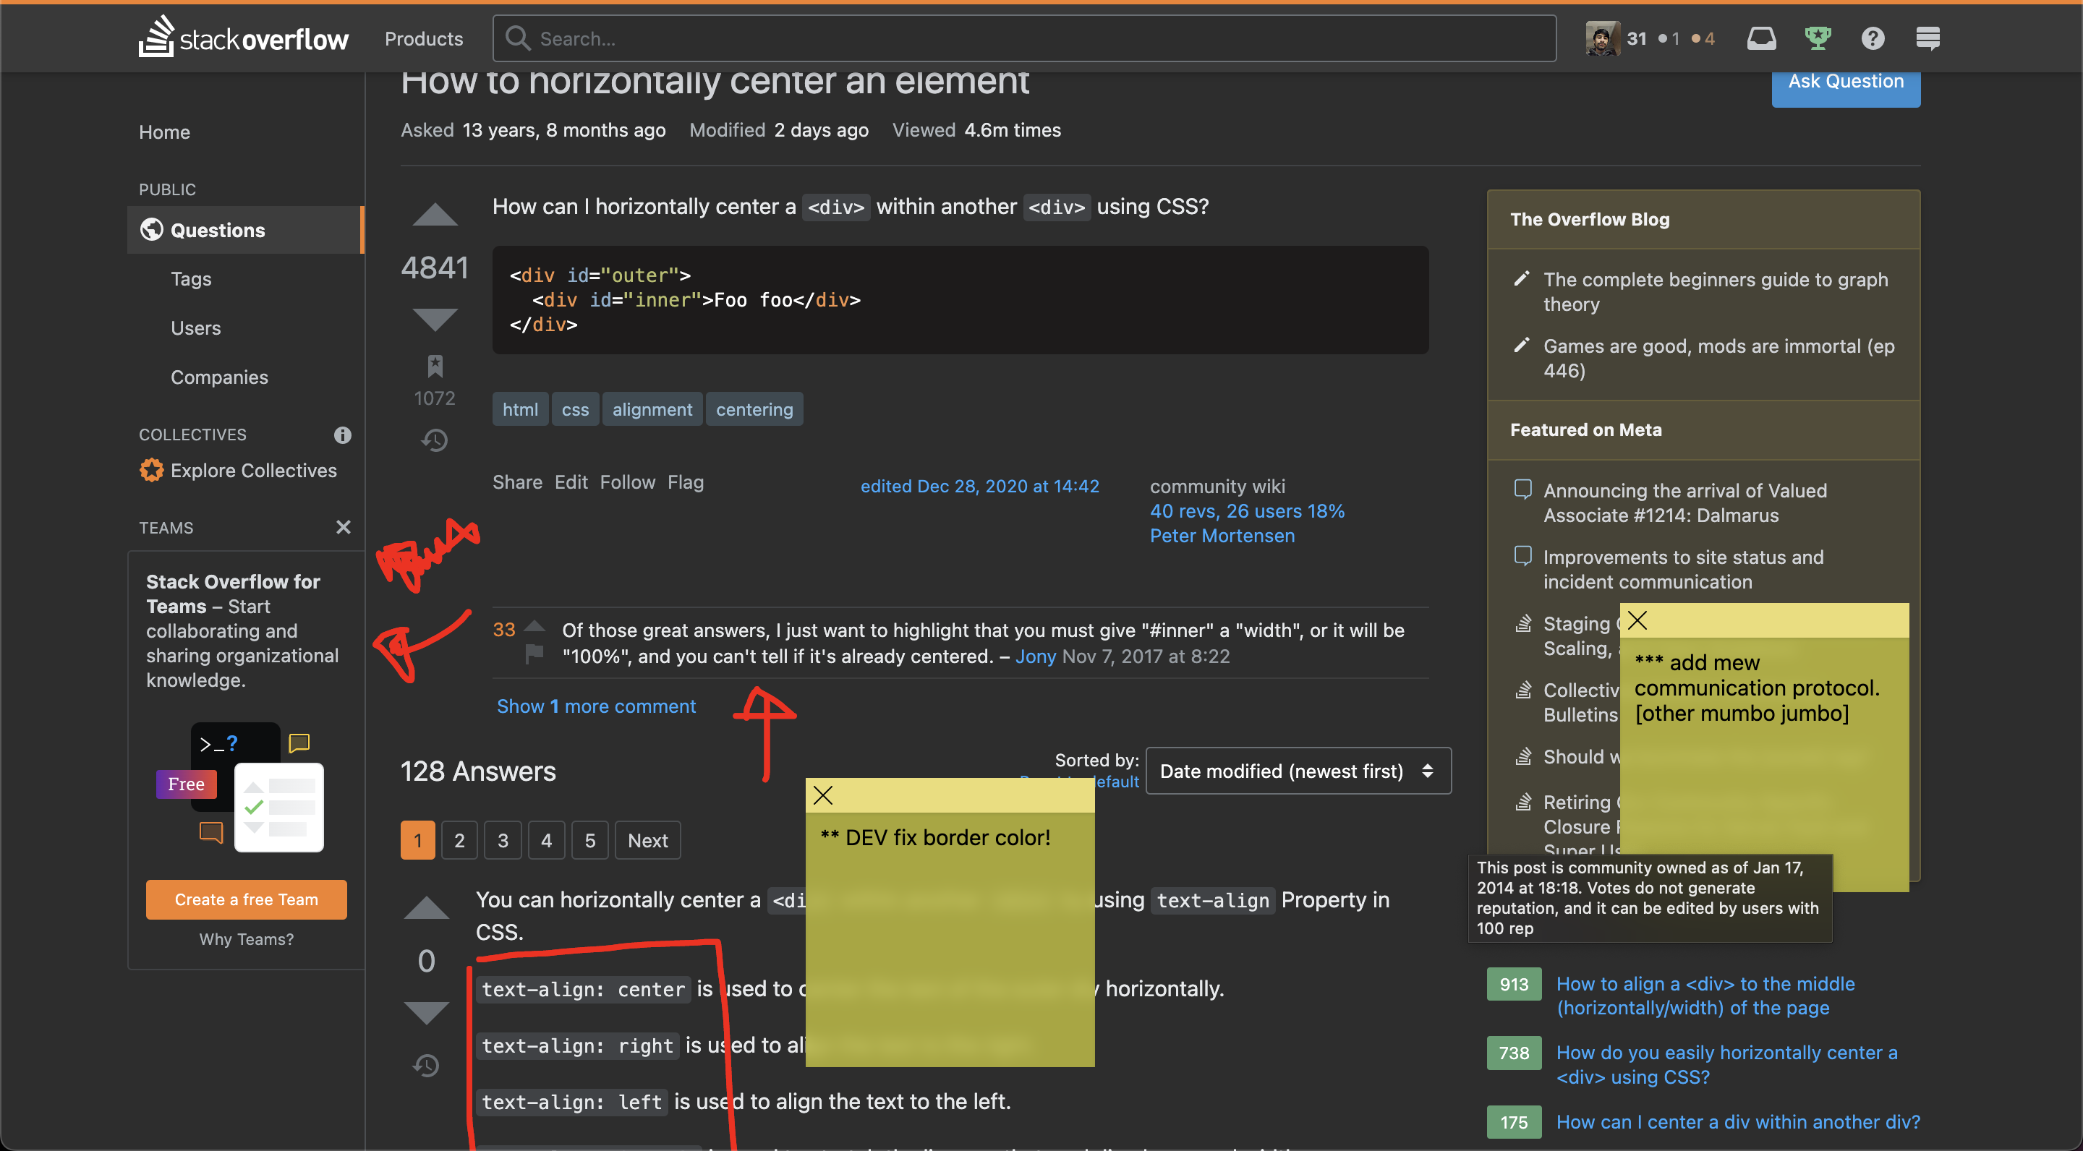Open the inbox icon in the top bar
2083x1151 pixels.
[1761, 38]
